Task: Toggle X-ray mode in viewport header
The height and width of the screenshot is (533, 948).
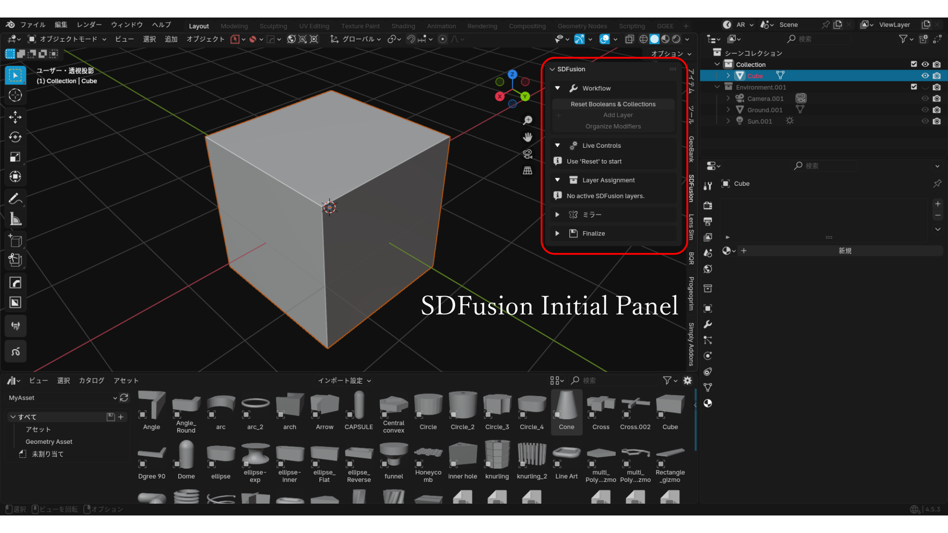Action: [x=629, y=39]
